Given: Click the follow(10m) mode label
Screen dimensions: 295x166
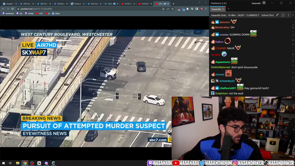Looking at the screenshot, I should 267,15.
